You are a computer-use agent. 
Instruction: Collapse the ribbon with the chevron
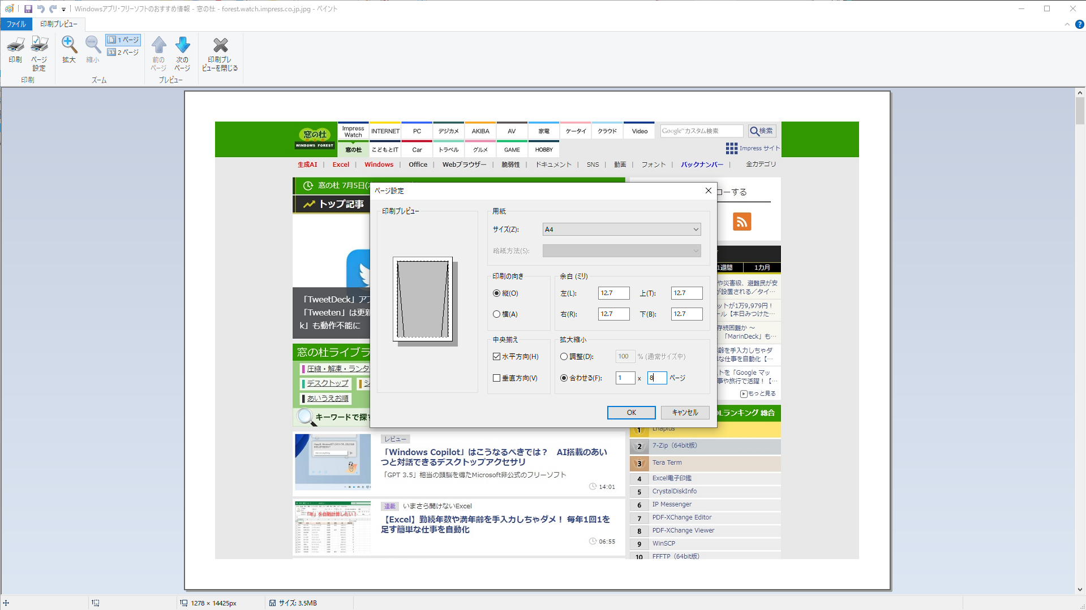pyautogui.click(x=1067, y=24)
